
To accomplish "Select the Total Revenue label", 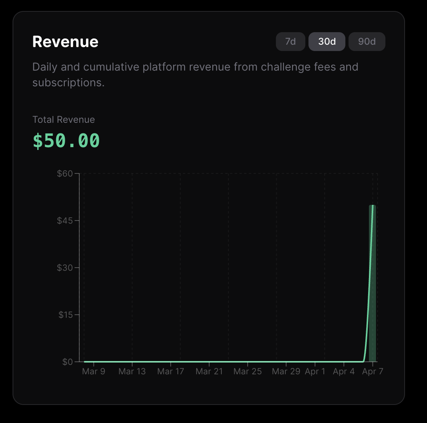I will [x=63, y=119].
